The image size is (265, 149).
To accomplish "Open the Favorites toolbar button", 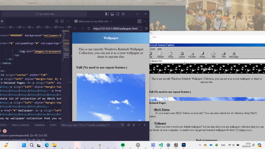I will tap(192, 54).
